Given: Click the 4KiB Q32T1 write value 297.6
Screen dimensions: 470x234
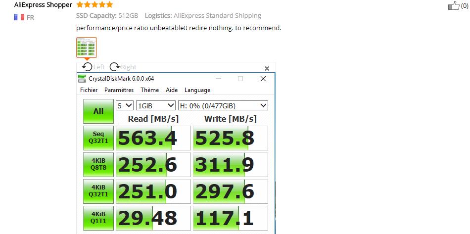Looking at the screenshot, I should coord(231,191).
